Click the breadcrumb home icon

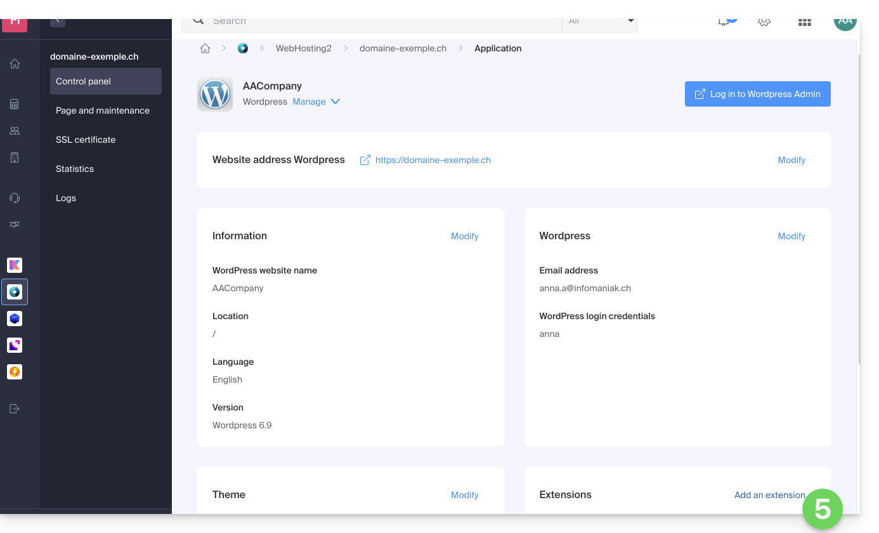coord(205,48)
